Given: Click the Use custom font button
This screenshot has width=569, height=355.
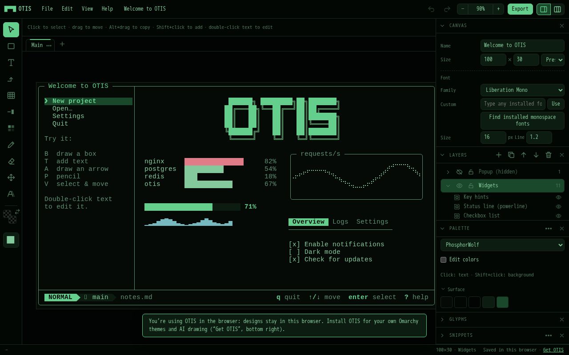Looking at the screenshot, I should point(556,104).
